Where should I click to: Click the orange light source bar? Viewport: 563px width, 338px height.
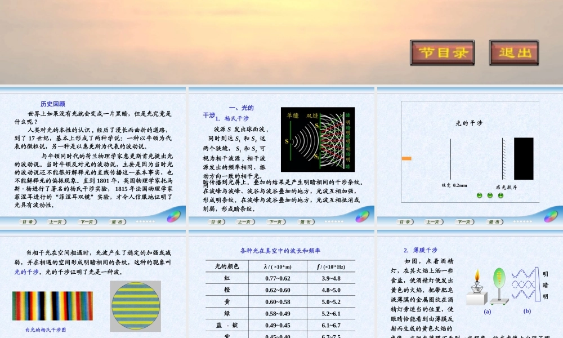(x=406, y=158)
